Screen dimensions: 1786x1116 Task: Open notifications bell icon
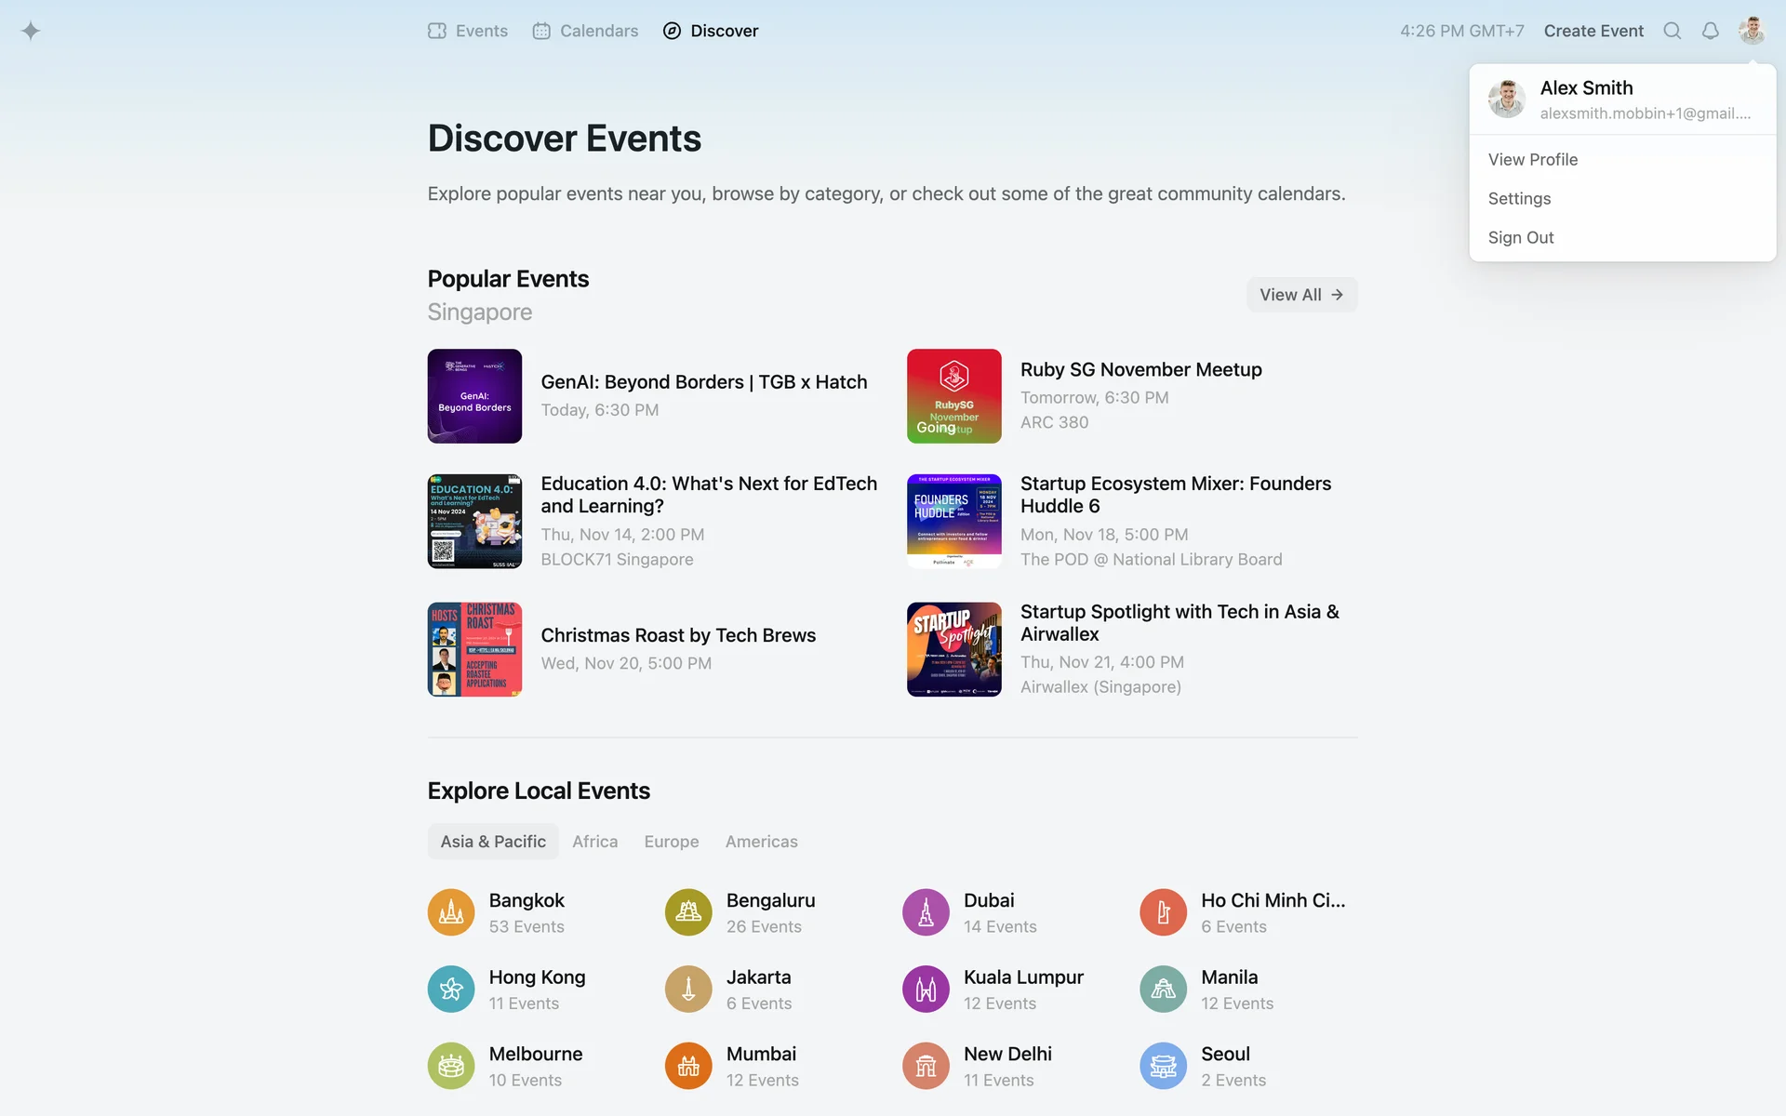tap(1710, 31)
